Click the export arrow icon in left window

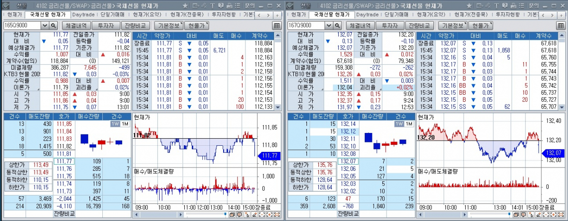pos(196,6)
